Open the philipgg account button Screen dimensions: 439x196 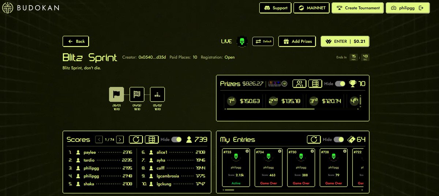(x=408, y=8)
